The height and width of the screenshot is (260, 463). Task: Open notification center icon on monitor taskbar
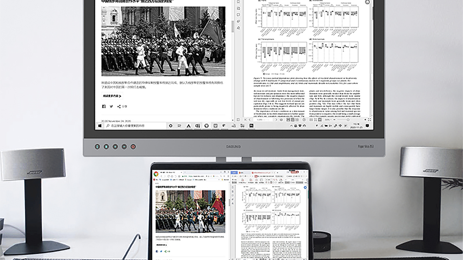click(x=368, y=126)
